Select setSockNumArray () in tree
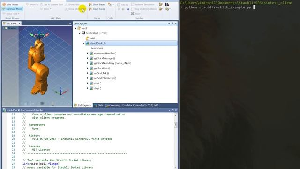 (105, 78)
